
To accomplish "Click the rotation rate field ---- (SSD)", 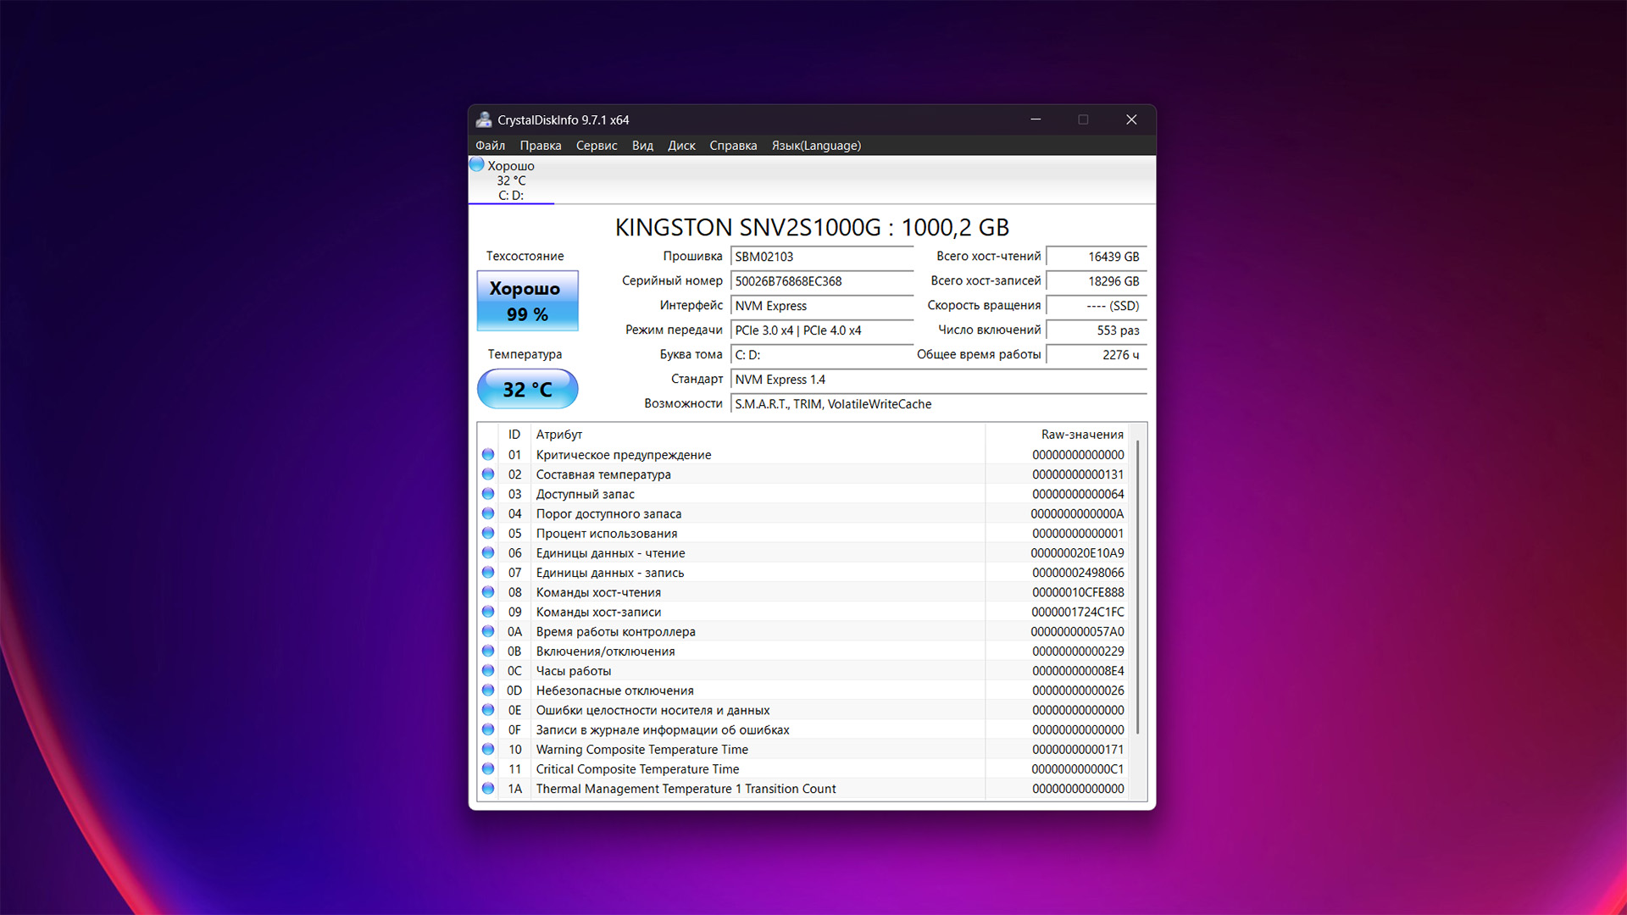I will point(1097,306).
